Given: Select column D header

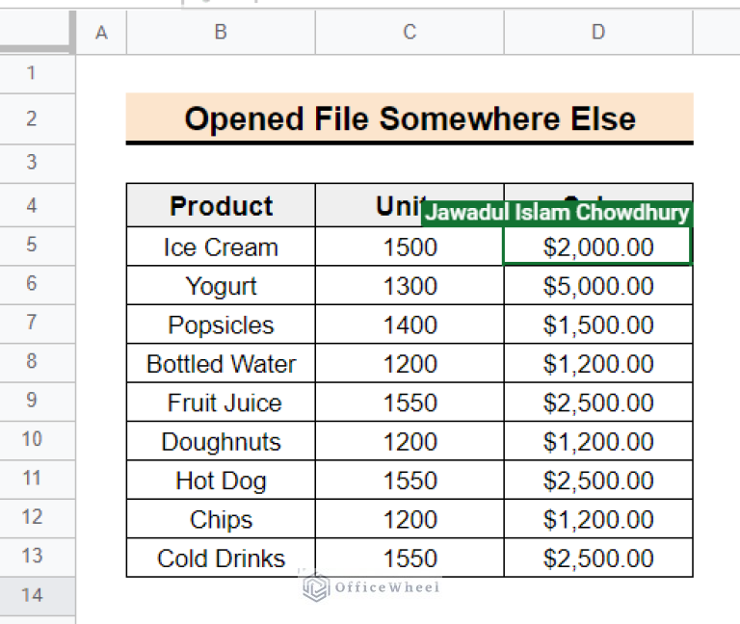Looking at the screenshot, I should point(598,33).
